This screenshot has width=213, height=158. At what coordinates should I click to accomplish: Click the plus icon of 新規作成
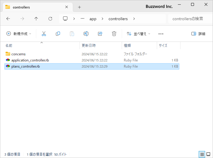pos(8,34)
